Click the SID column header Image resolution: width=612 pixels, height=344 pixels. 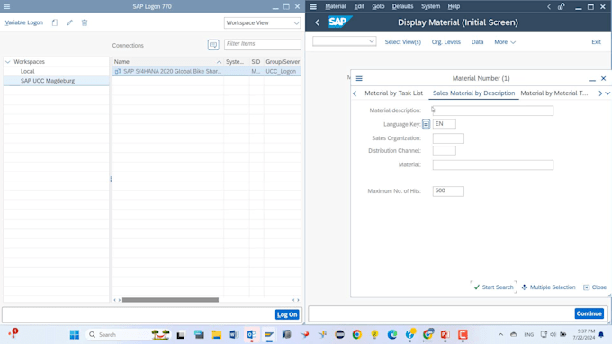click(256, 62)
